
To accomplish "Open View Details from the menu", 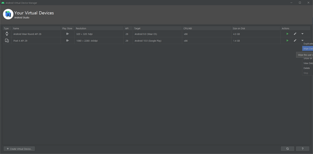I will coord(308,63).
